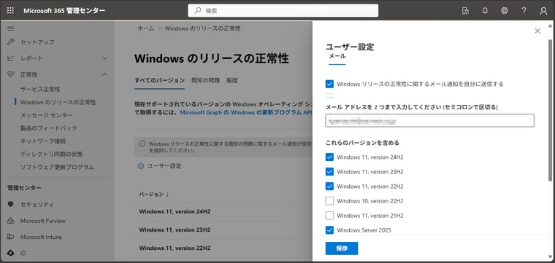Select Windows のリリースの正常性 sidebar item

[58, 103]
